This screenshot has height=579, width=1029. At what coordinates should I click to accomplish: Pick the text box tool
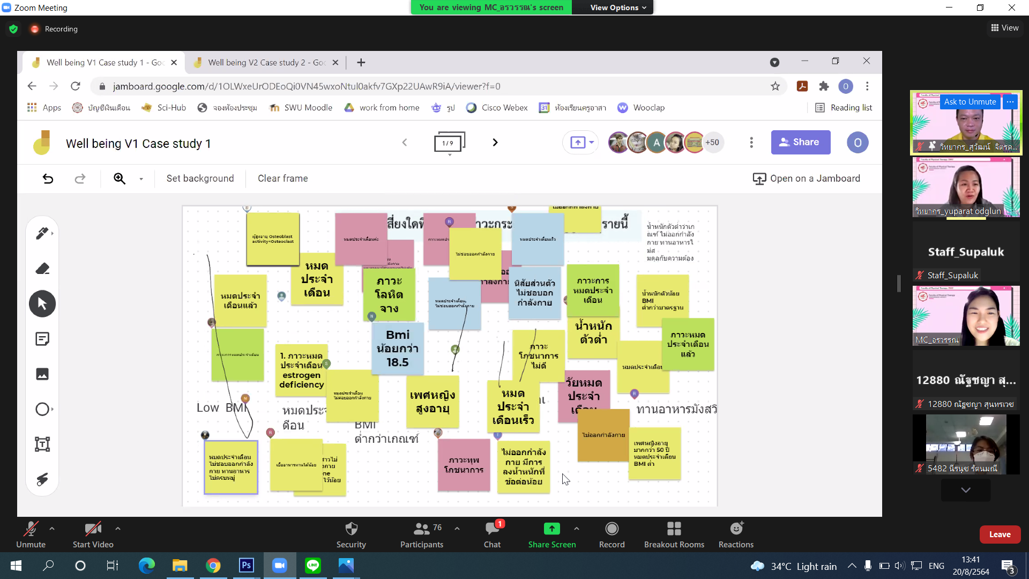42,444
